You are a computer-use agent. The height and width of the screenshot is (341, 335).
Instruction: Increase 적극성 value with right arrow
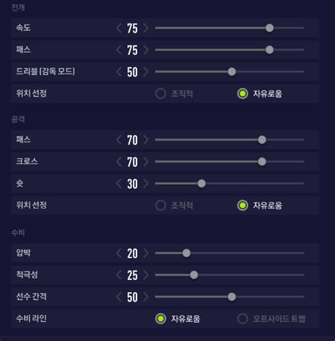(x=146, y=275)
